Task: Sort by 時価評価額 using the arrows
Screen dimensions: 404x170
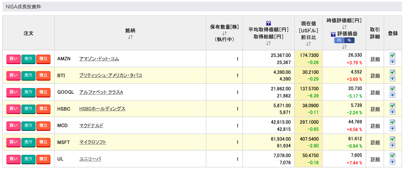Action: [x=344, y=27]
